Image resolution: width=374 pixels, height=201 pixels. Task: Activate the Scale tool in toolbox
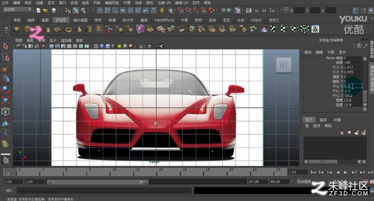click(x=6, y=100)
